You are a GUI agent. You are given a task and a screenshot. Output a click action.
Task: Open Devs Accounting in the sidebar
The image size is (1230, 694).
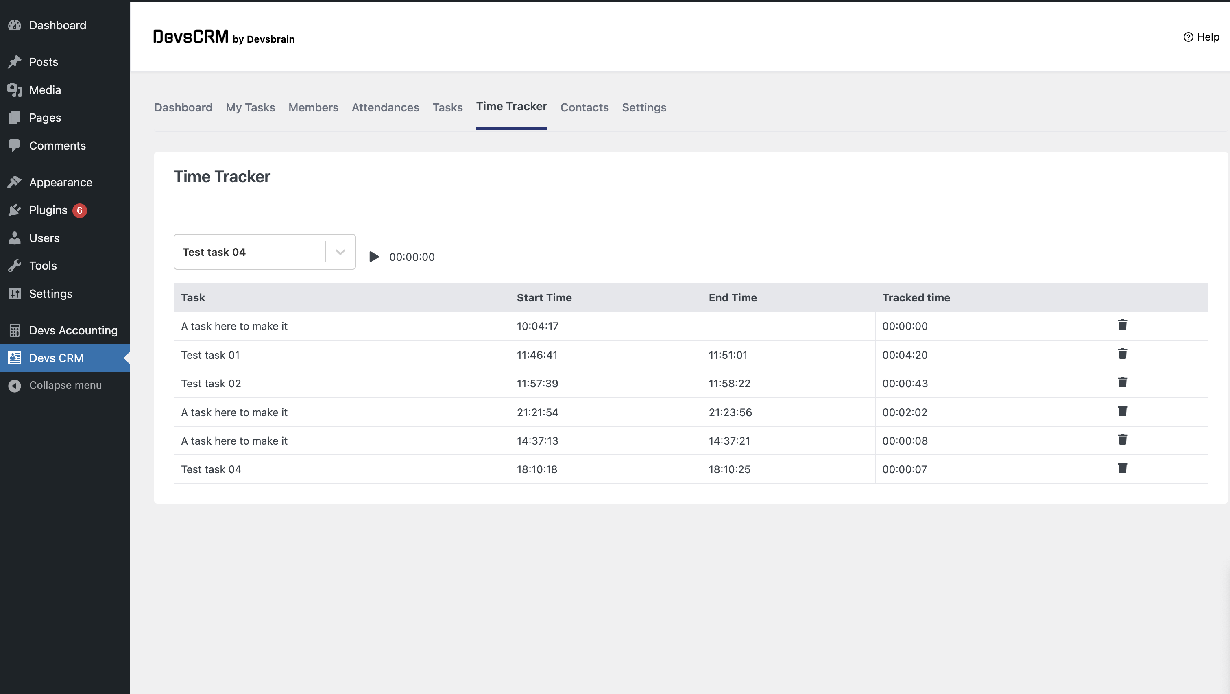(73, 330)
